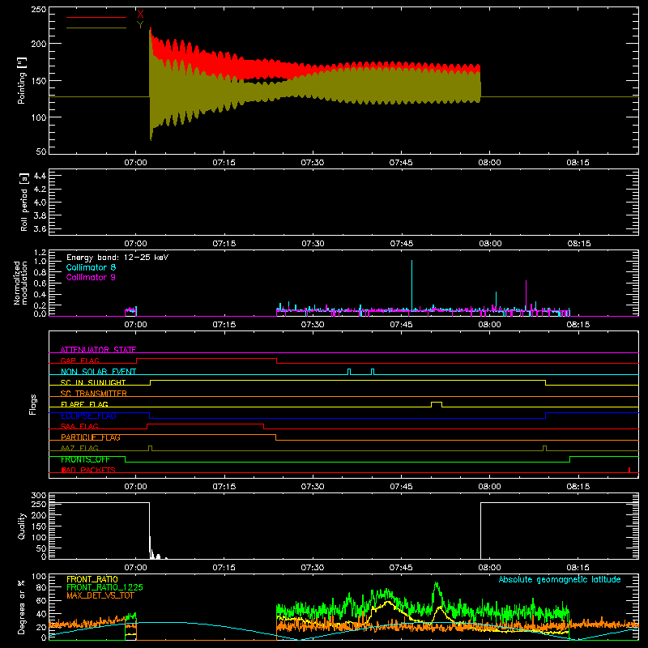Click the 300 tick on Quality axis

click(x=39, y=496)
